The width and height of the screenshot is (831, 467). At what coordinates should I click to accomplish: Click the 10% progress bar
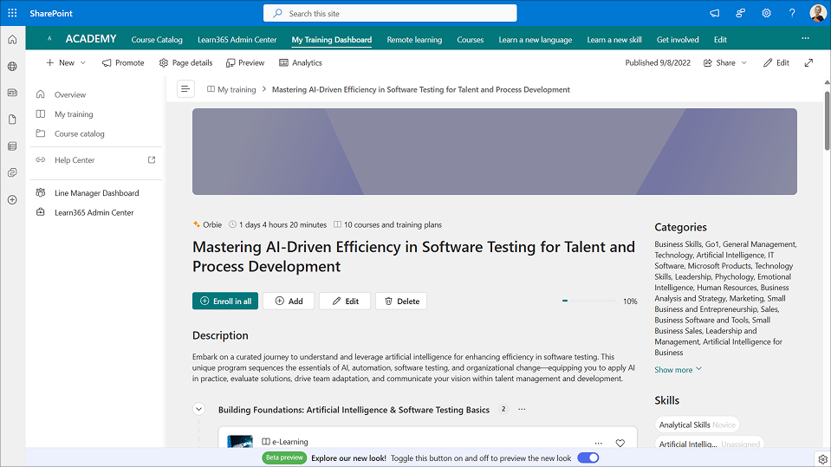coord(590,301)
